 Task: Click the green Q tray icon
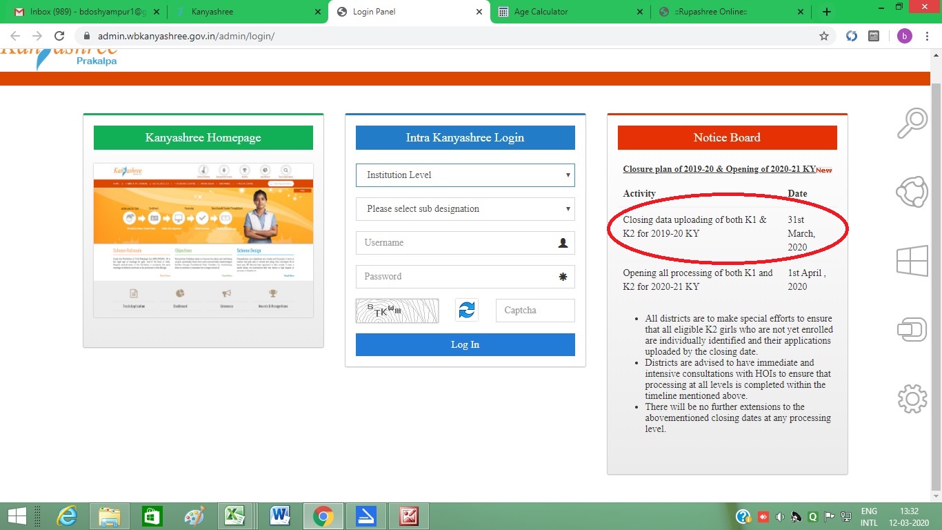click(x=813, y=517)
